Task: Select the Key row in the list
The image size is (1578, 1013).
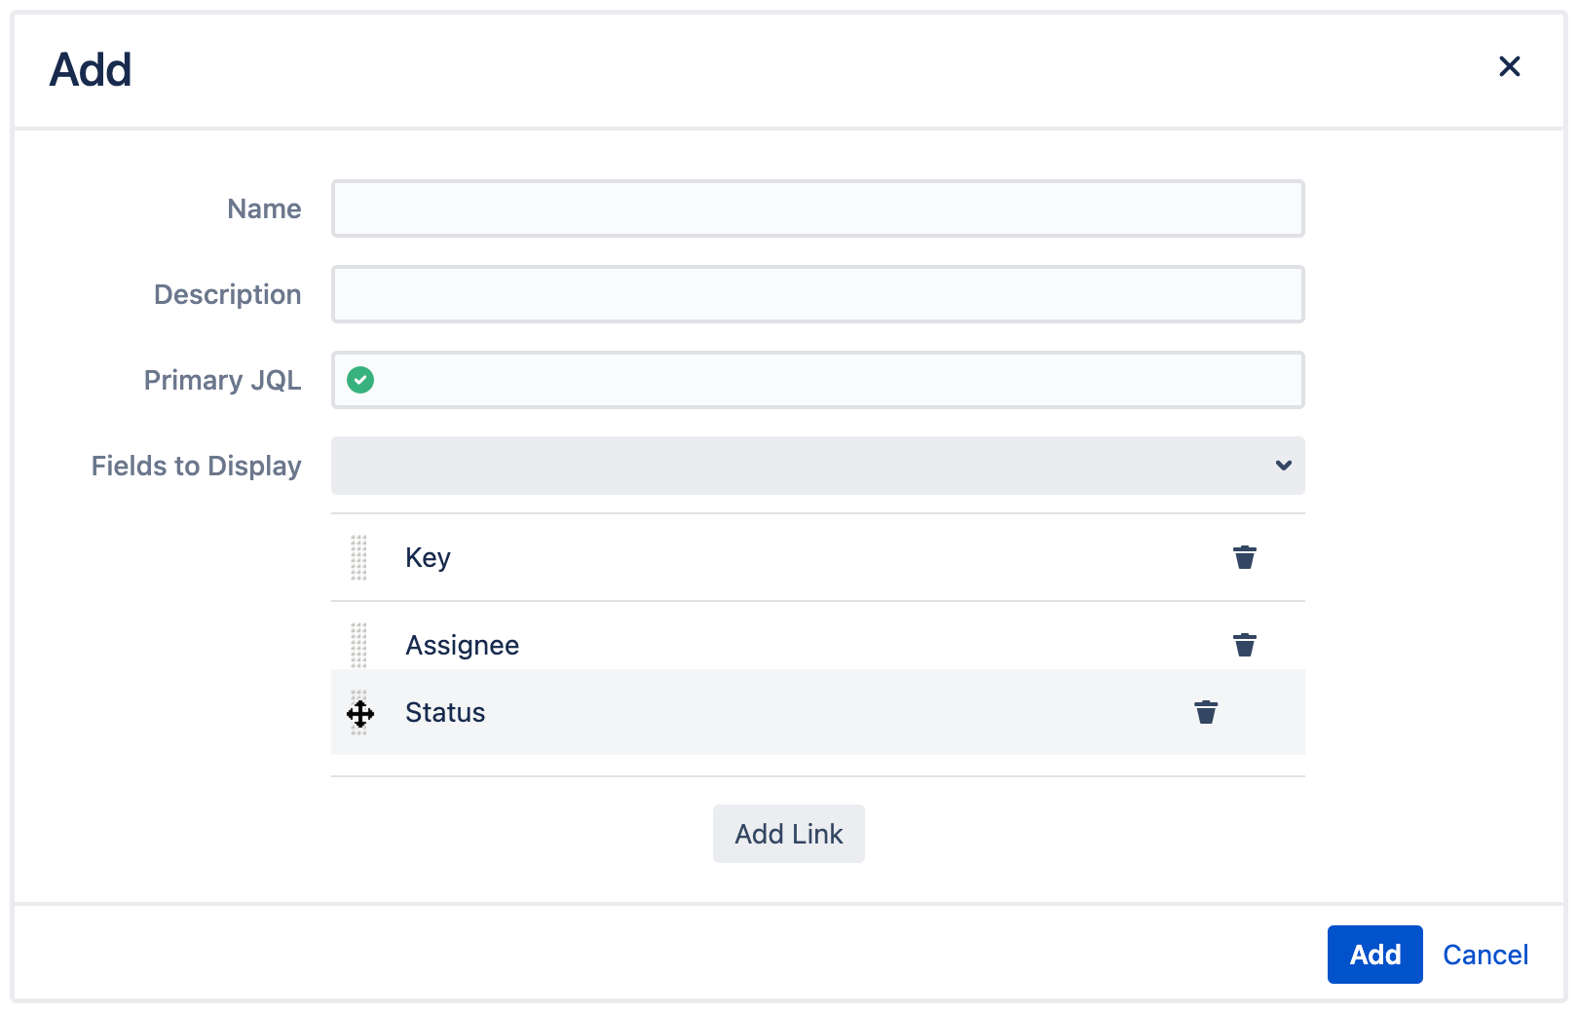Action: 682,557
